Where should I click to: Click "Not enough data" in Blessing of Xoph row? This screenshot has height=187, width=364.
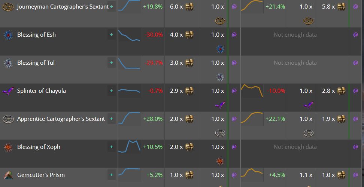(295, 147)
